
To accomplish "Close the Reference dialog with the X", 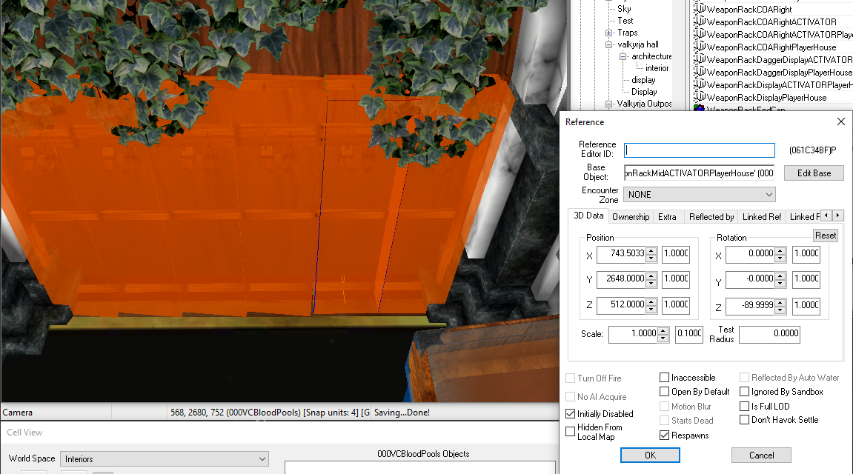I will pos(840,121).
